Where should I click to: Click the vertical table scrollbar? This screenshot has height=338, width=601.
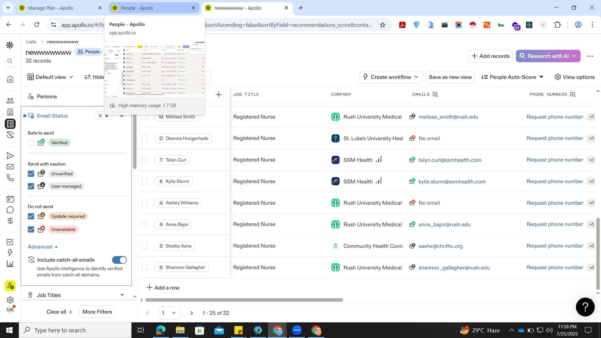[x=598, y=253]
